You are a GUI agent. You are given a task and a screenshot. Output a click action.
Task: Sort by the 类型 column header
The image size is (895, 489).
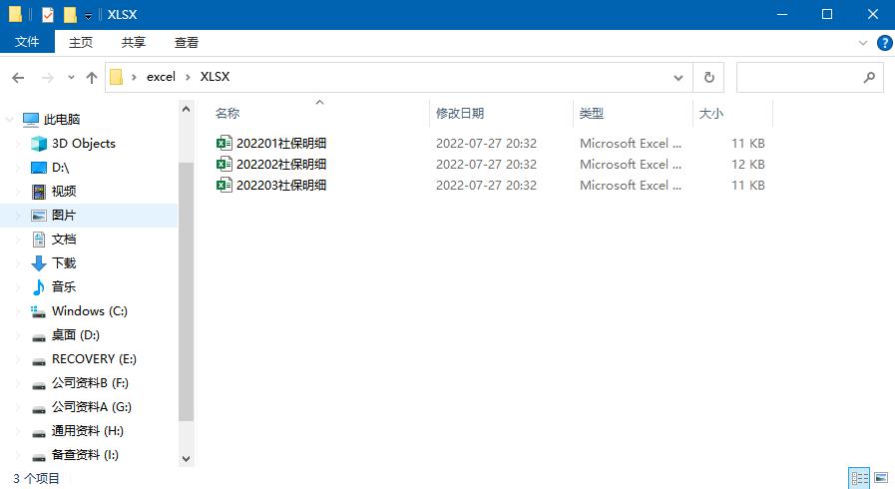point(592,113)
